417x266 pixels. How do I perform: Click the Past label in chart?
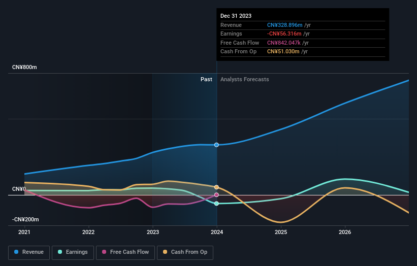tap(206, 79)
